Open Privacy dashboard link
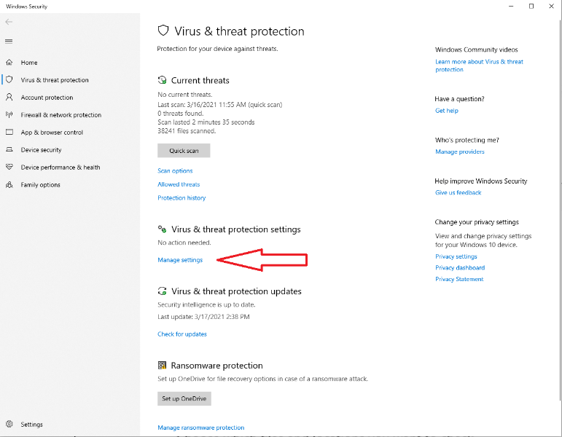Image resolution: width=562 pixels, height=437 pixels. 460,268
